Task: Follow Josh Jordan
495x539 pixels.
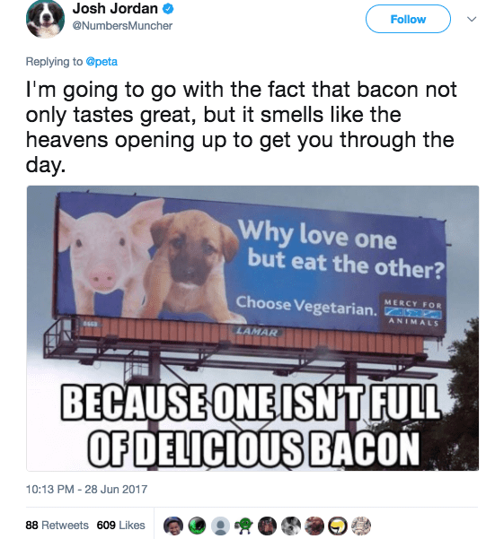Action: 408,19
